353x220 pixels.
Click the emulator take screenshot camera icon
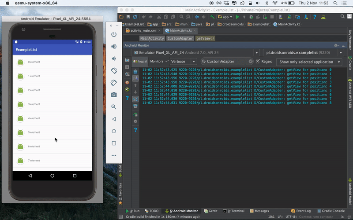coord(114,95)
